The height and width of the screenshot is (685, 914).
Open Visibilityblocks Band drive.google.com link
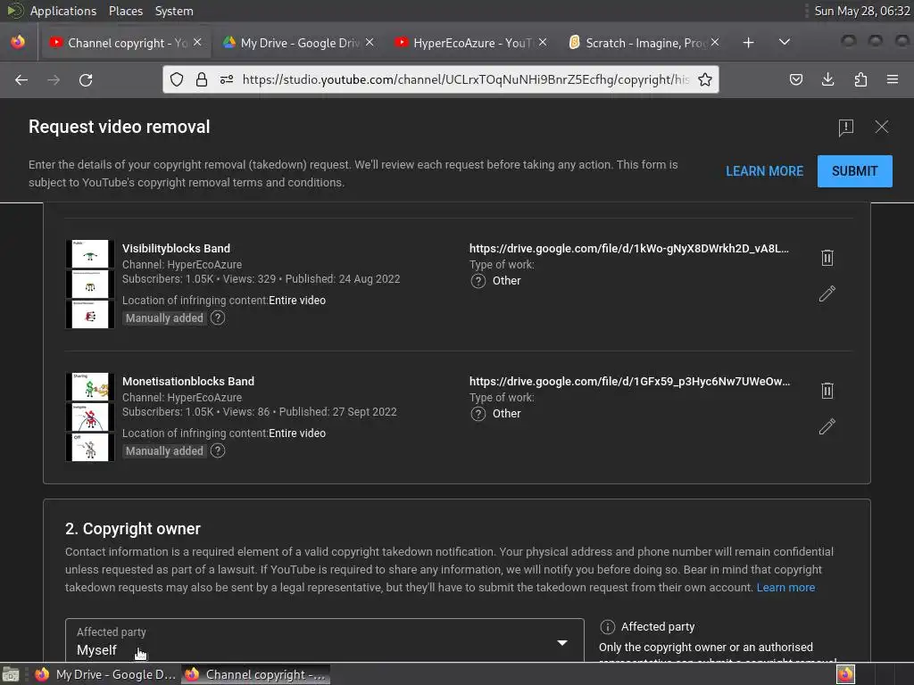(629, 249)
